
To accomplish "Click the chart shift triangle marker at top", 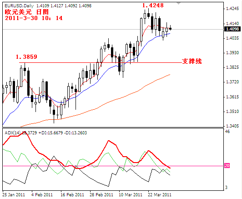I will [x=178, y=3].
